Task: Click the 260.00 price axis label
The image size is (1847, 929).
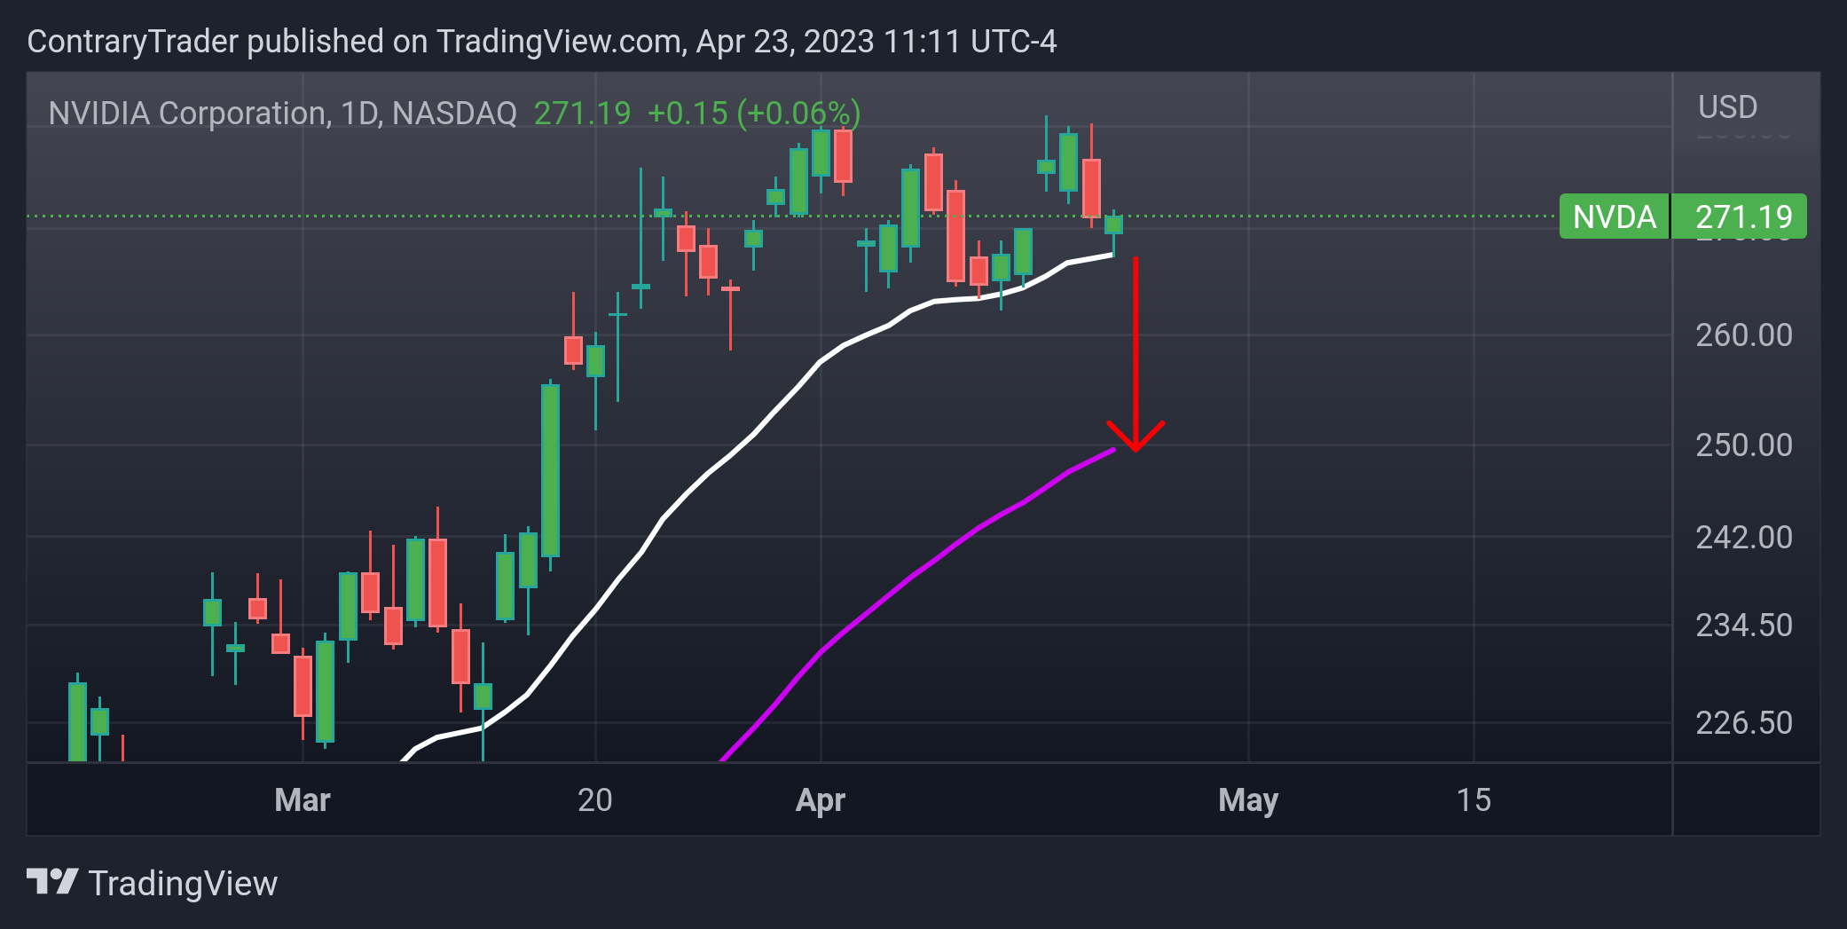Action: coord(1744,335)
